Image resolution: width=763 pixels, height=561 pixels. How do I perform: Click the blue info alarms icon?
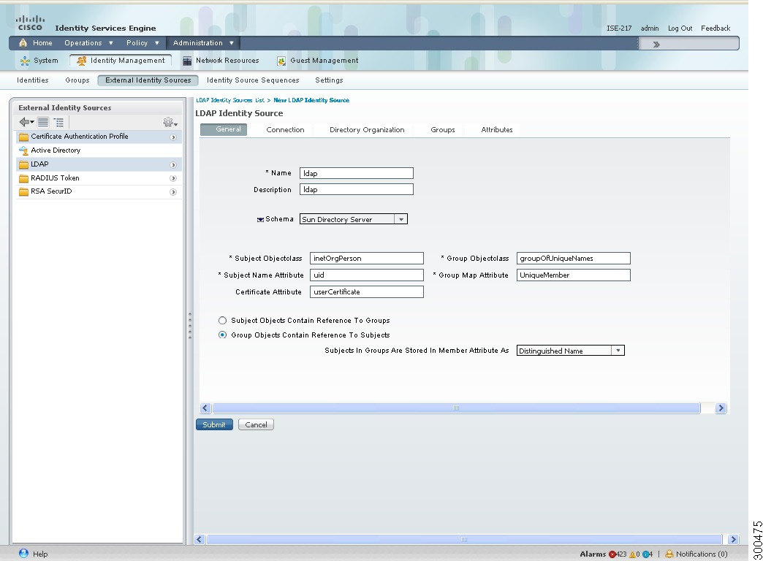pos(646,554)
